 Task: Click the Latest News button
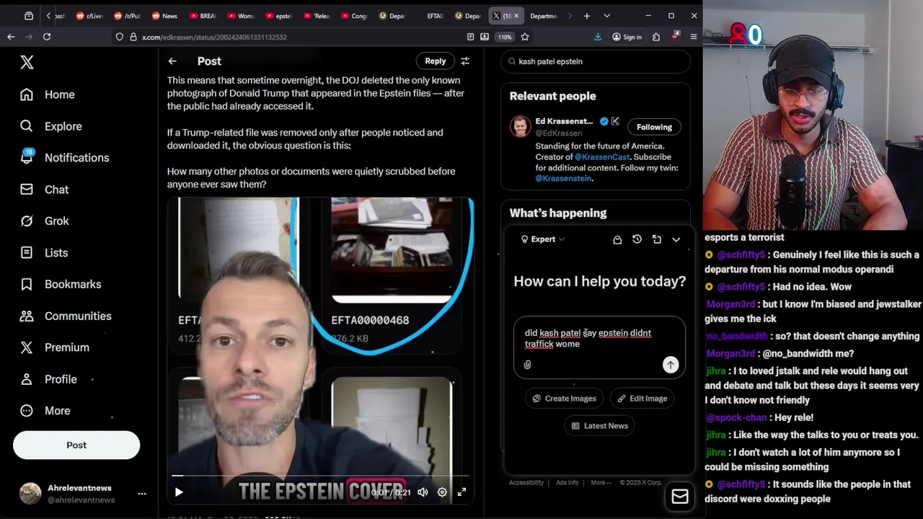click(599, 426)
